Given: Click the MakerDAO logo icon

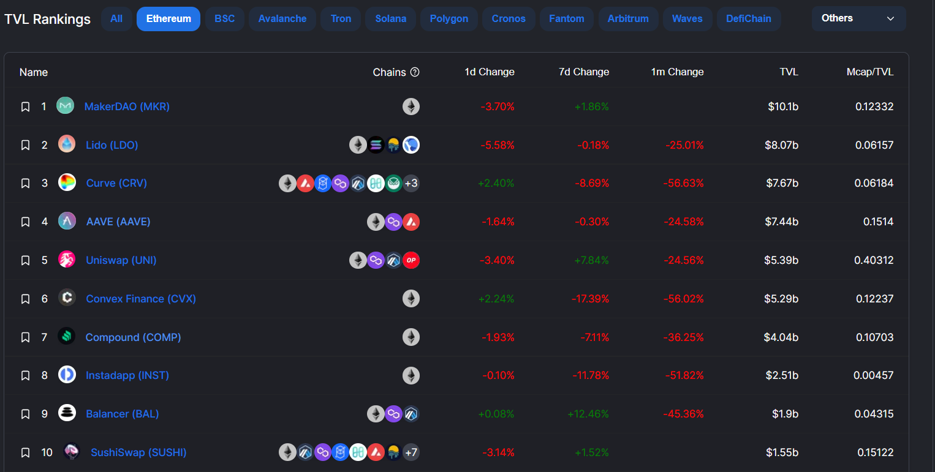Looking at the screenshot, I should pos(65,106).
